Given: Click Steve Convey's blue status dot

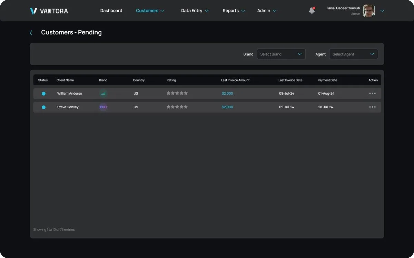Looking at the screenshot, I should click(x=43, y=107).
